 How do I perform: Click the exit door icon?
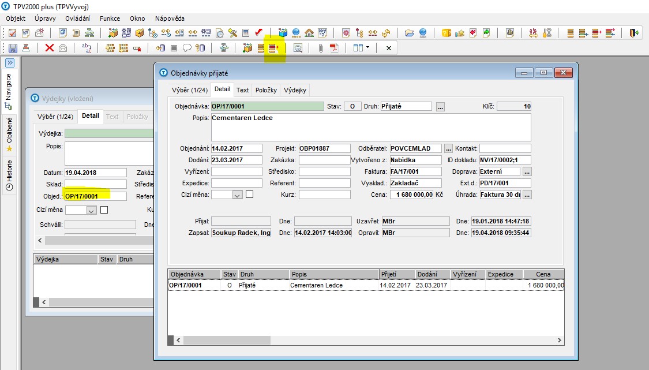[x=635, y=33]
